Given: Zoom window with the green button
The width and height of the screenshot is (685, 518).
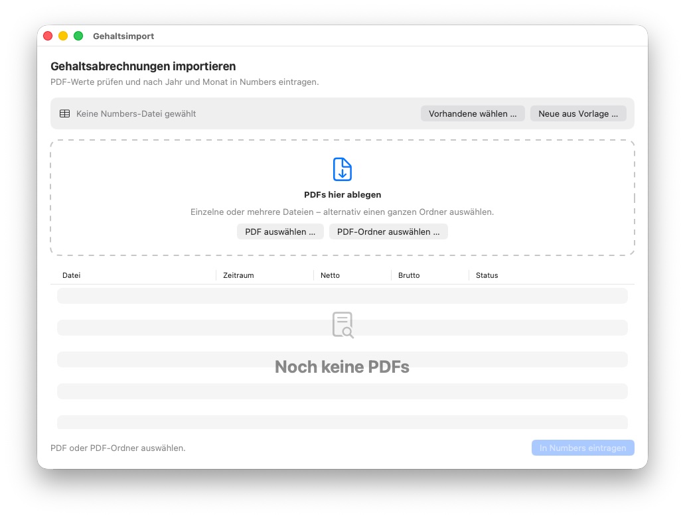Looking at the screenshot, I should [x=78, y=36].
